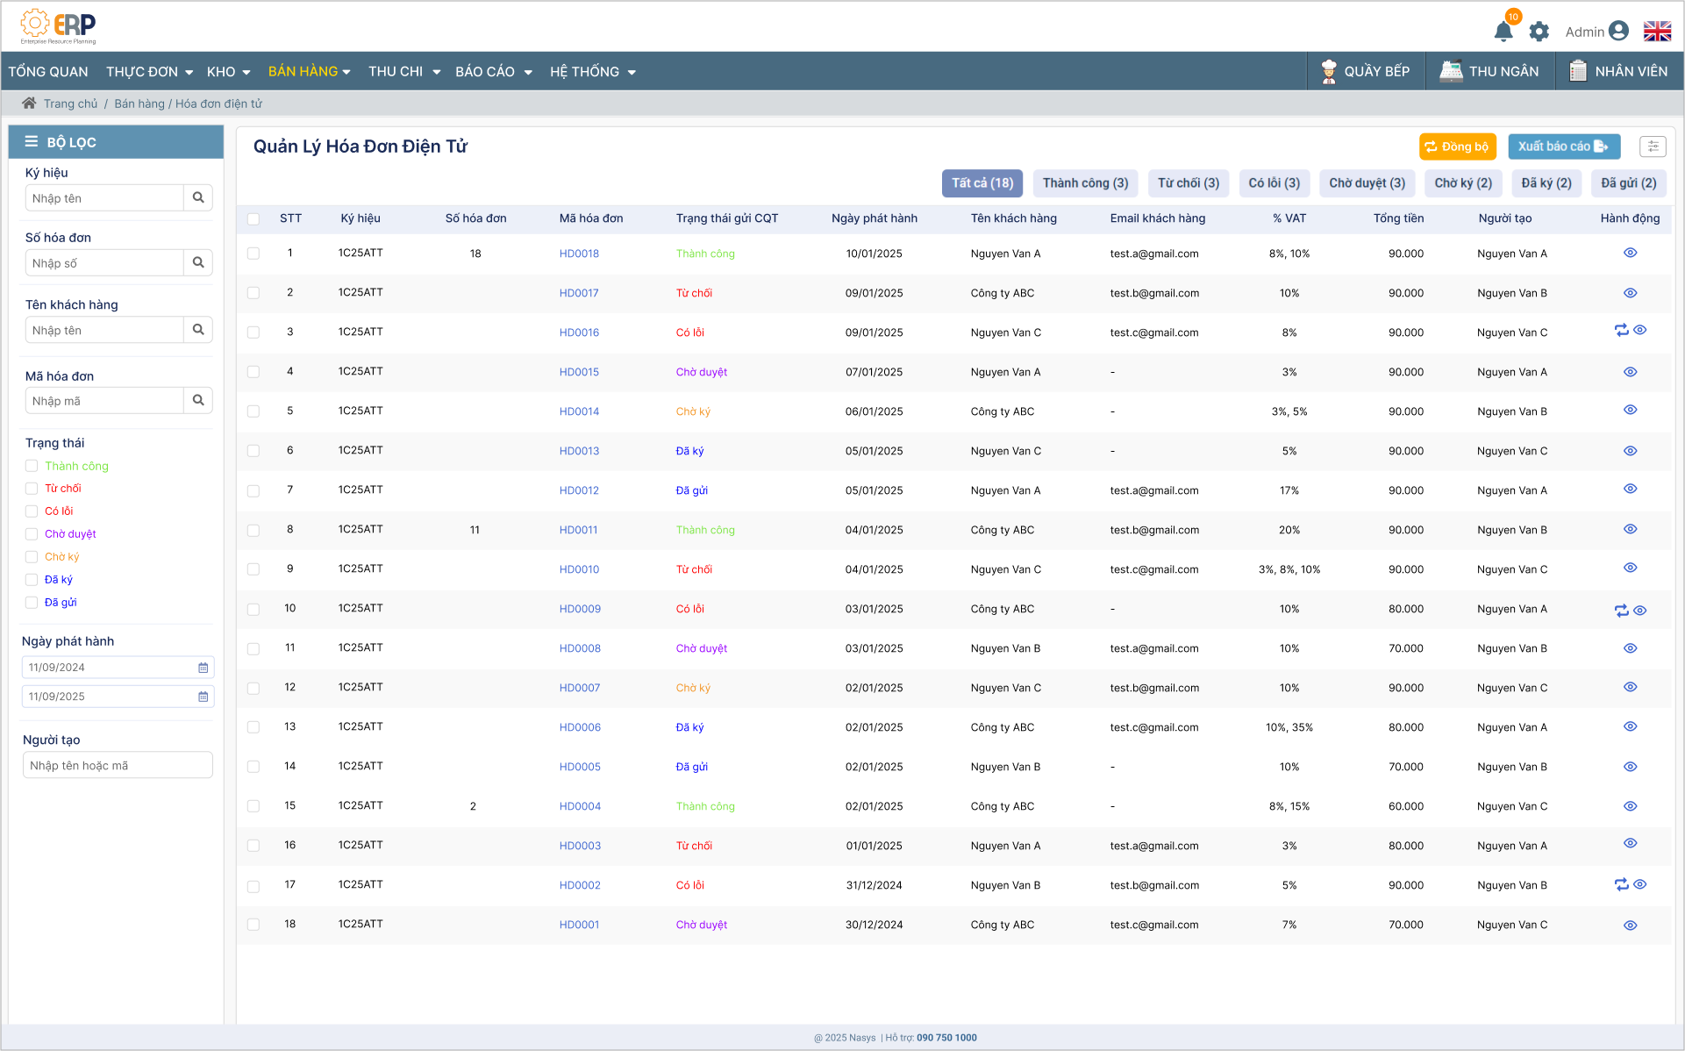Go to home via breadcrumb house icon
Screen dimensions: 1685x1051
(x=29, y=103)
